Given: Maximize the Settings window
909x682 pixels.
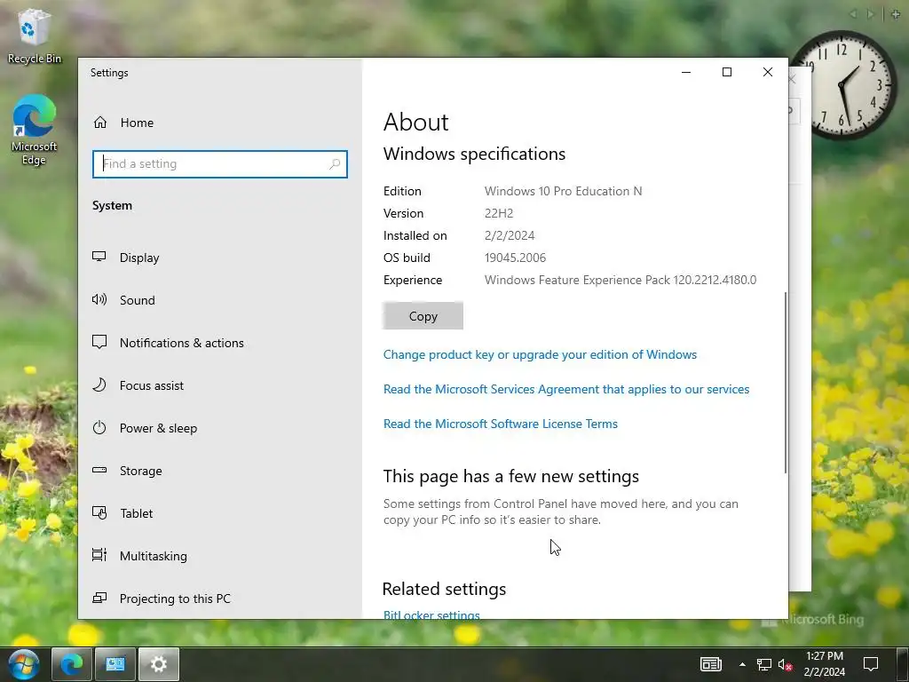Looking at the screenshot, I should click(x=726, y=72).
